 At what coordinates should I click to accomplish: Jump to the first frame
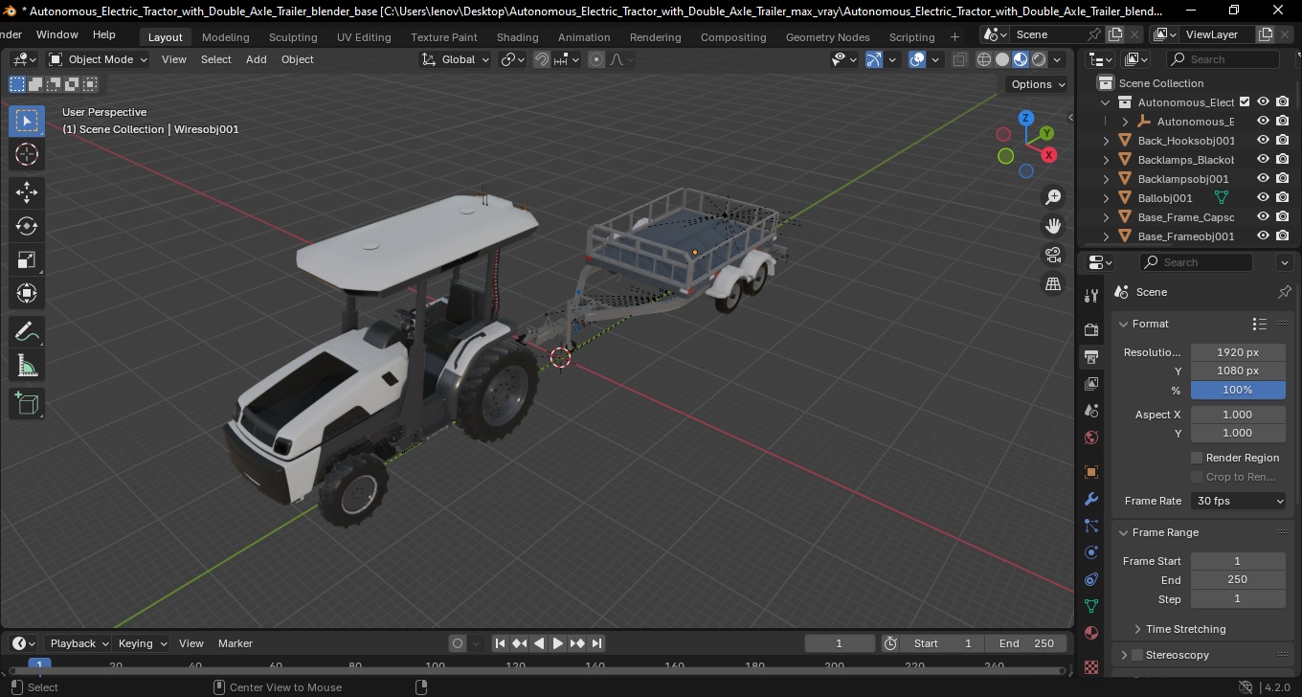(500, 643)
